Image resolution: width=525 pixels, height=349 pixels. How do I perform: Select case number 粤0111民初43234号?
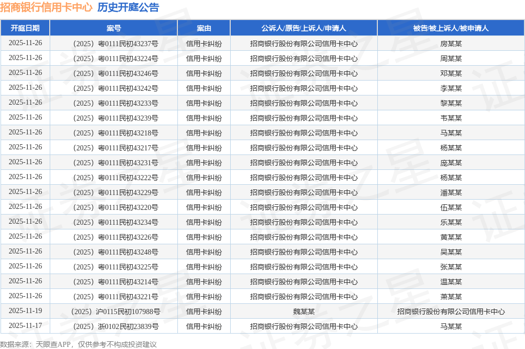click(x=115, y=222)
